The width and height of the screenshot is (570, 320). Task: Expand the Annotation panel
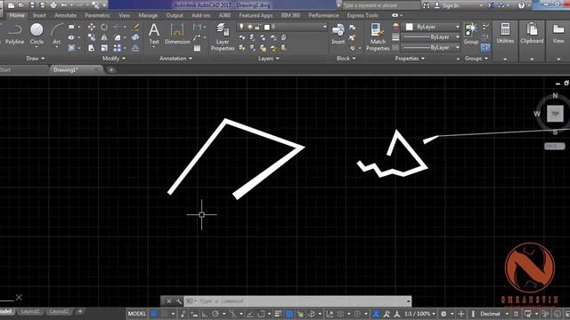point(176,59)
